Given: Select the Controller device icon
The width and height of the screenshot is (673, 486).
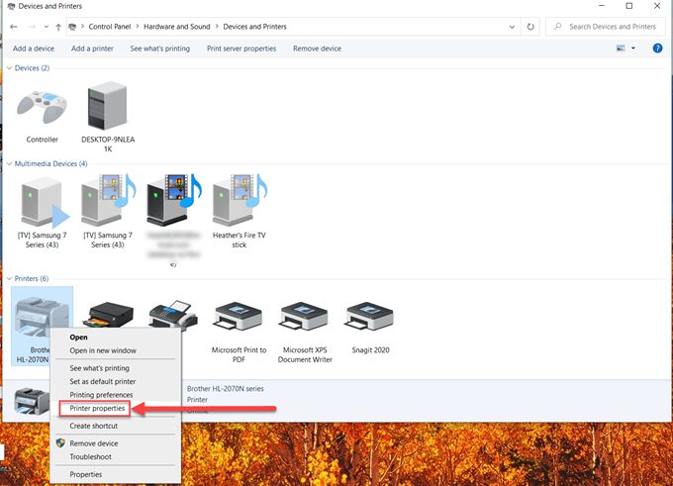Looking at the screenshot, I should 42,110.
